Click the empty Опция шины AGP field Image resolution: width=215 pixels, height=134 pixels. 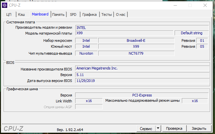(x=89, y=107)
